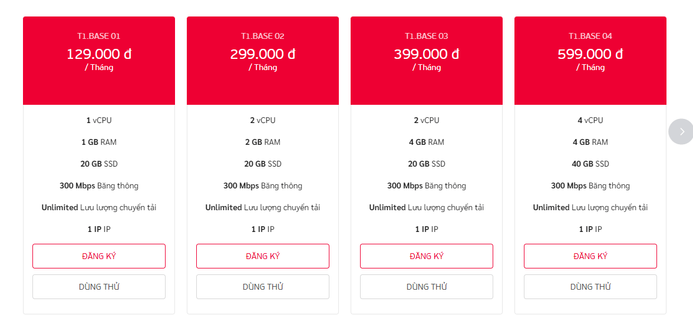Viewport: 693px width, 325px height.
Task: Click the T1.BASE 02 plan name
Action: pos(262,36)
